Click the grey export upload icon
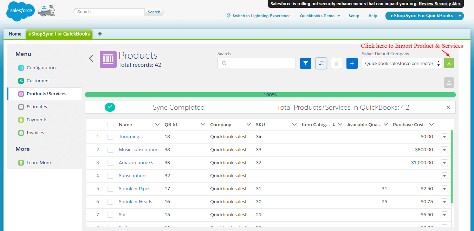Screen dimensions: 474x231 (x=449, y=83)
